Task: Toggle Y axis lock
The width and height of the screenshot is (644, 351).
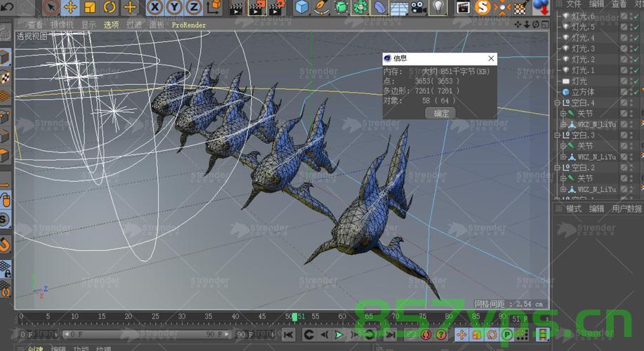Action: [x=174, y=7]
